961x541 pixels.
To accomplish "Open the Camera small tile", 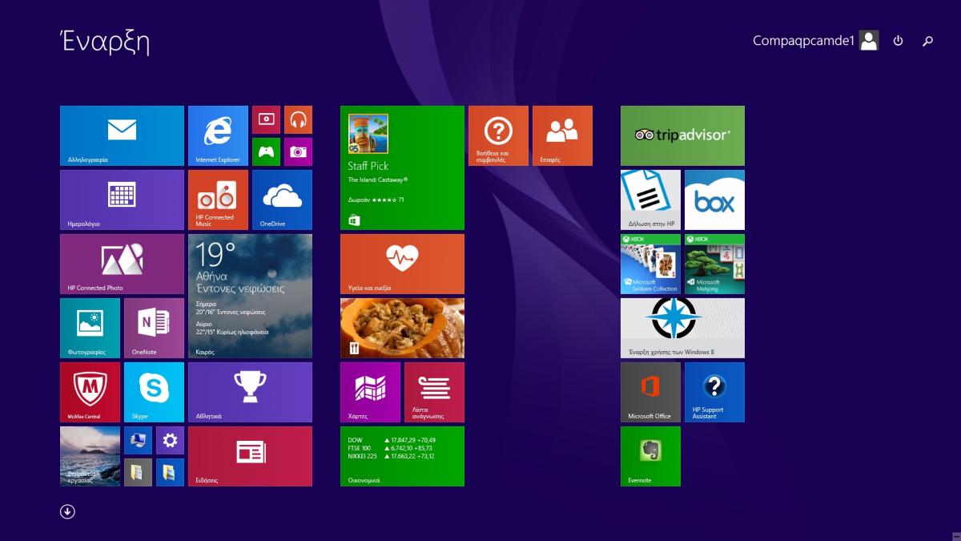I will (x=298, y=151).
